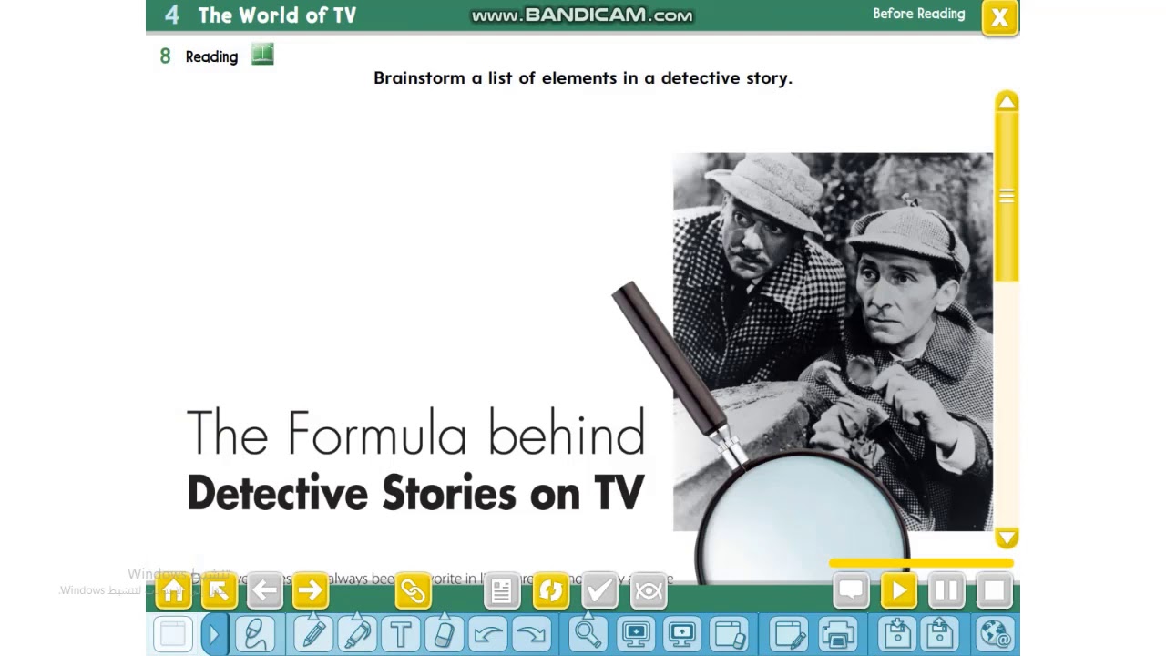Select the eraser tool
The height and width of the screenshot is (656, 1166).
444,633
